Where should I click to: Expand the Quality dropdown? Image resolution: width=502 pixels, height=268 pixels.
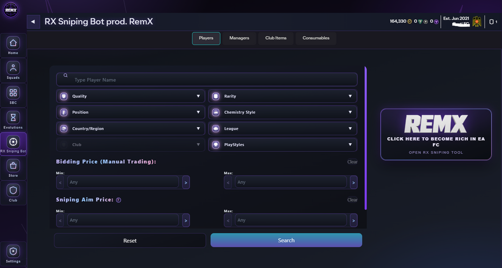click(130, 96)
